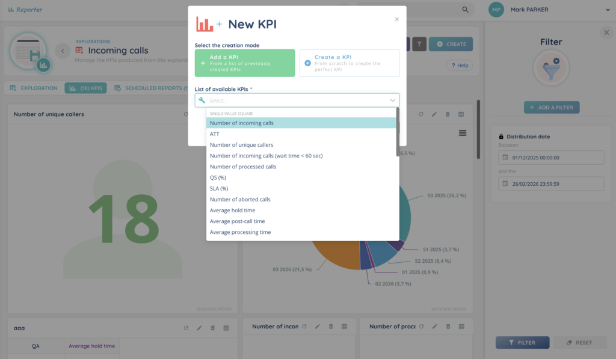The width and height of the screenshot is (616, 359).
Task: Click the Reset eraser button
Action: click(x=579, y=342)
